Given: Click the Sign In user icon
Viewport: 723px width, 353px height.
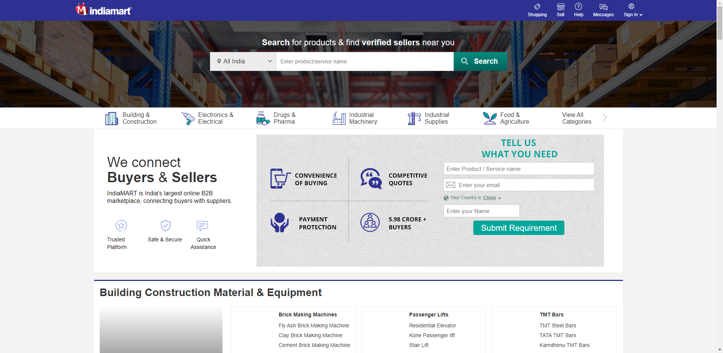Looking at the screenshot, I should [631, 6].
